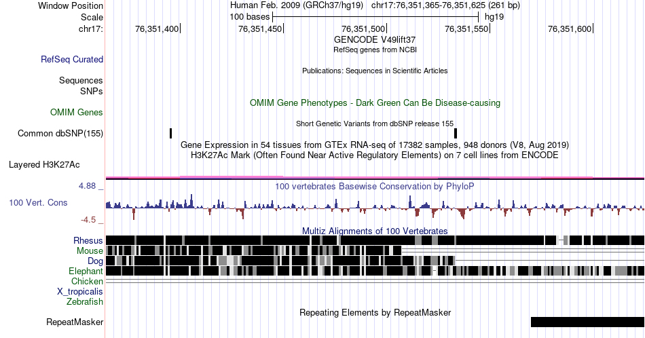Click the 4.88 PhyloP upper axis value

pyautogui.click(x=87, y=186)
